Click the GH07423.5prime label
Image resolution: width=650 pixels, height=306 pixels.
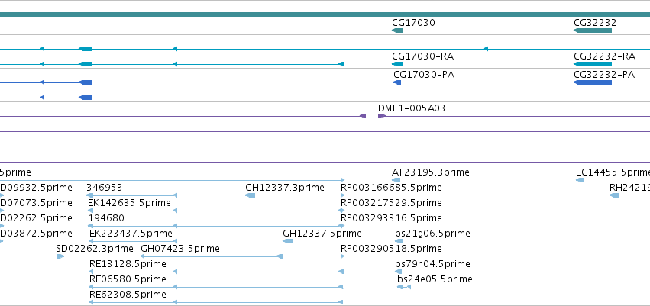[180, 249]
